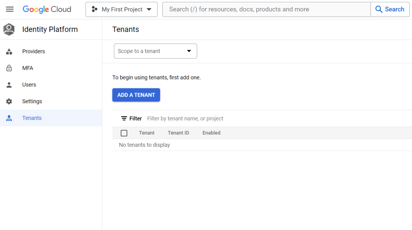Expand the My First Project picker
This screenshot has height=230, width=412.
pos(121,9)
